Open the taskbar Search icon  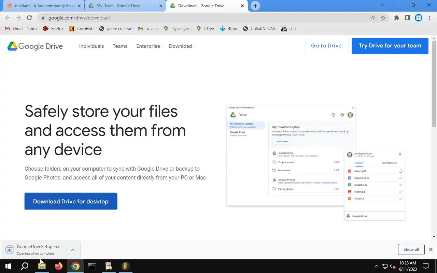tap(25, 266)
